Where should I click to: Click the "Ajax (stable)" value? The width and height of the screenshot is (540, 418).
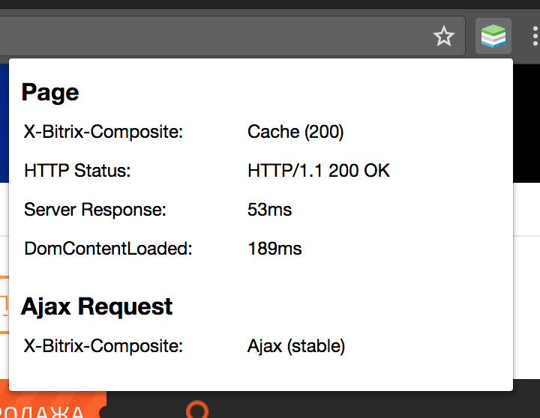pos(296,346)
